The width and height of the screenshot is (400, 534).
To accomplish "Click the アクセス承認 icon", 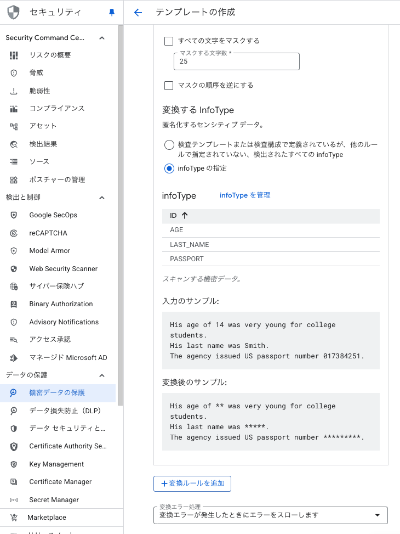I will [14, 340].
